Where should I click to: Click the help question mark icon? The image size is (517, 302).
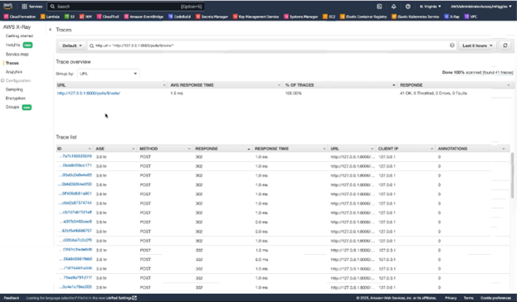tap(408, 7)
